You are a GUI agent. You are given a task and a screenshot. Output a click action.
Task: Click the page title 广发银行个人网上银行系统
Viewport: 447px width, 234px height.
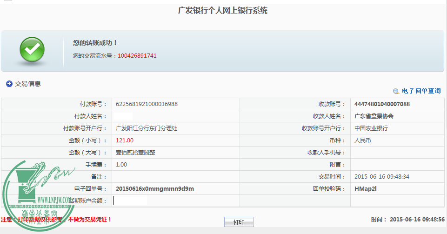[223, 10]
